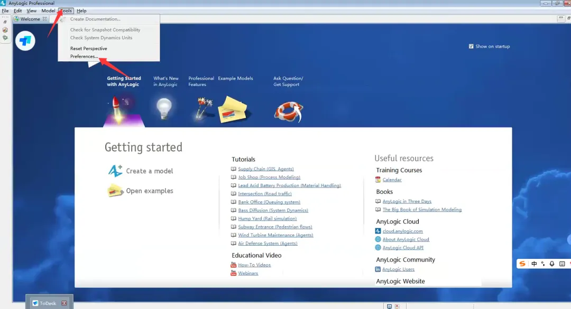Click the Webinars link

tap(248, 273)
